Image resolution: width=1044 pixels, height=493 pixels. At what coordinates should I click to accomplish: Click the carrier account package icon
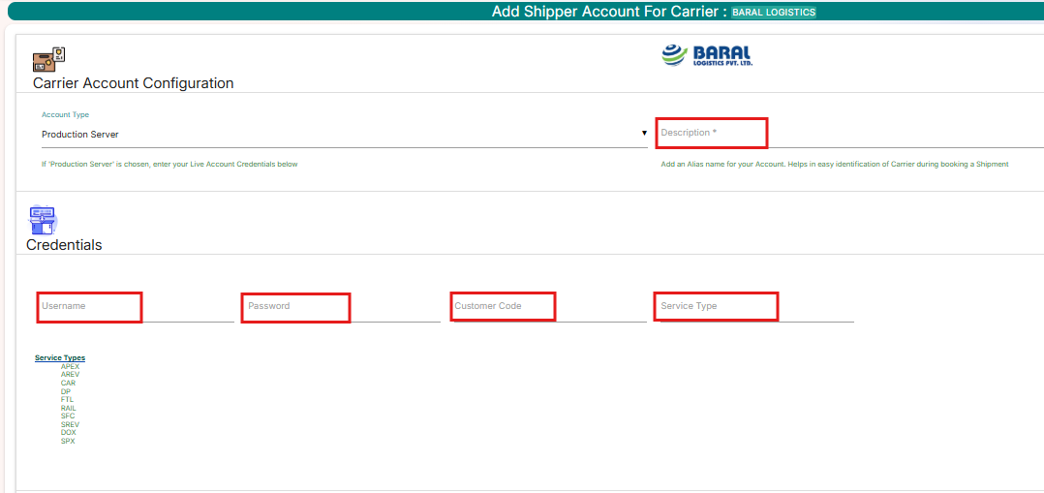[48, 59]
